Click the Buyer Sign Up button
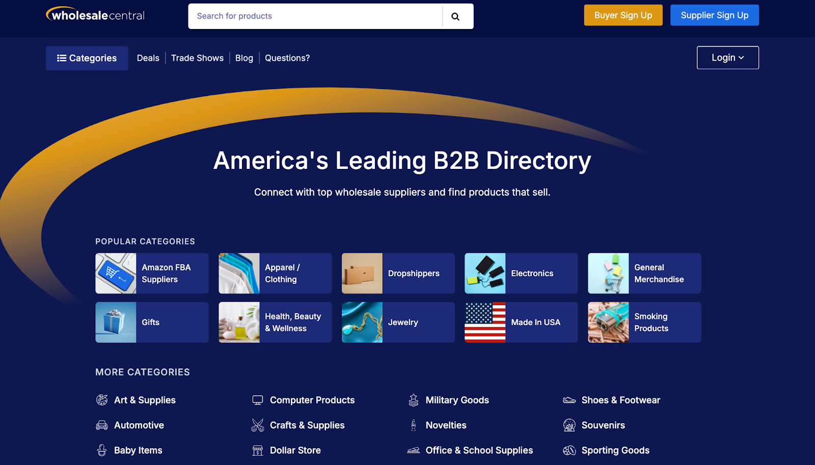Image resolution: width=815 pixels, height=465 pixels. (622, 15)
